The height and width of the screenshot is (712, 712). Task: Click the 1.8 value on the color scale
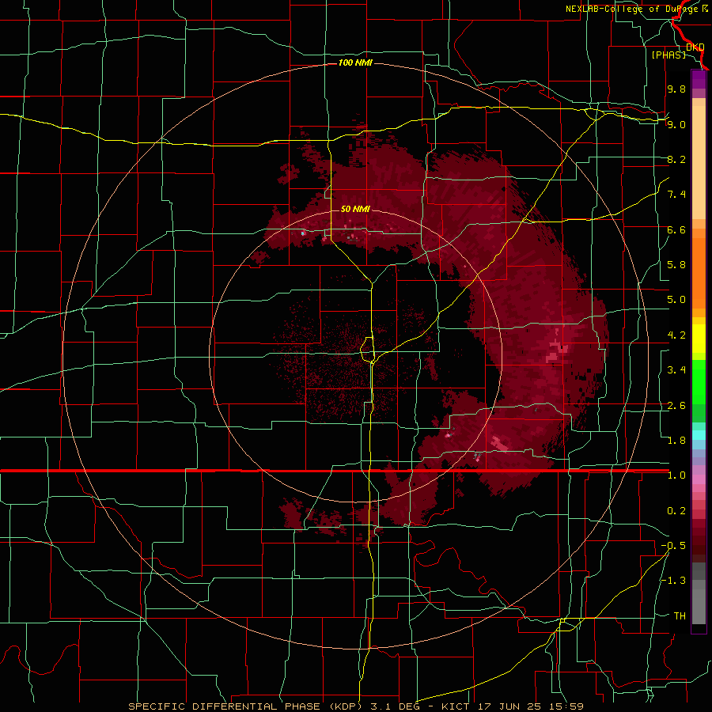click(676, 441)
